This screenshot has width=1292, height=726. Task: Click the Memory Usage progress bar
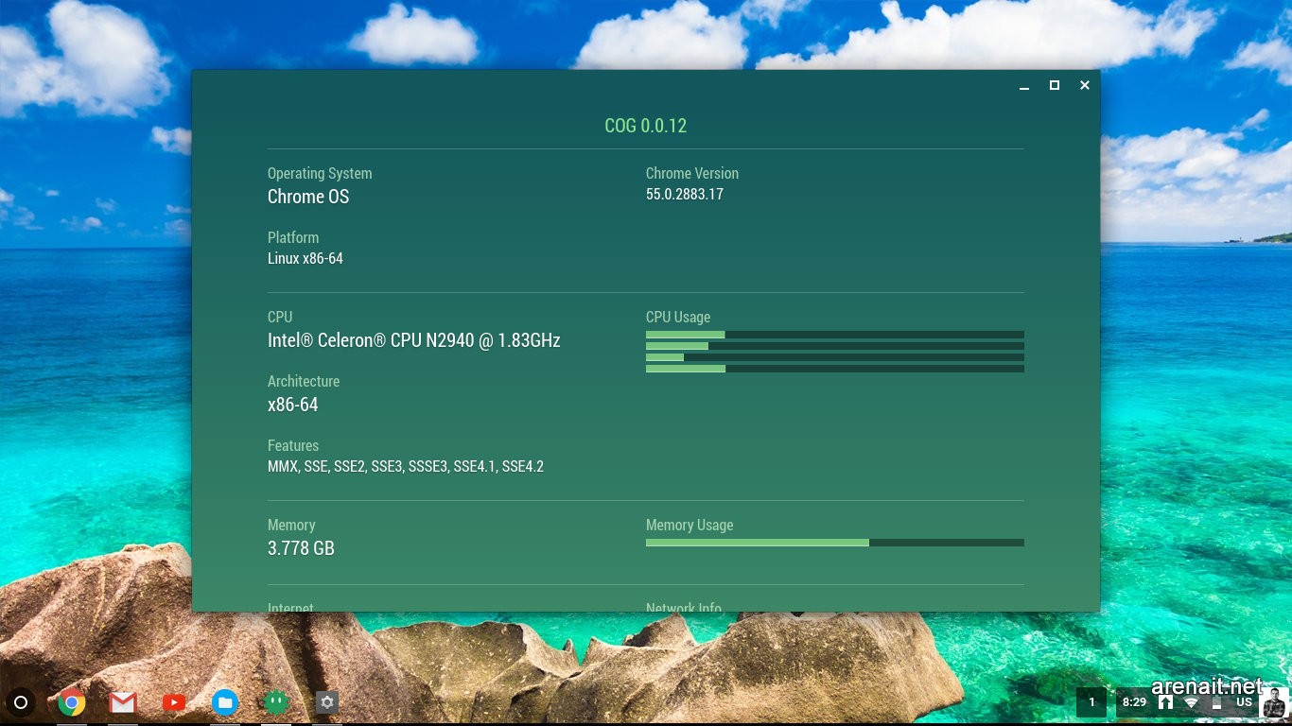pos(834,543)
